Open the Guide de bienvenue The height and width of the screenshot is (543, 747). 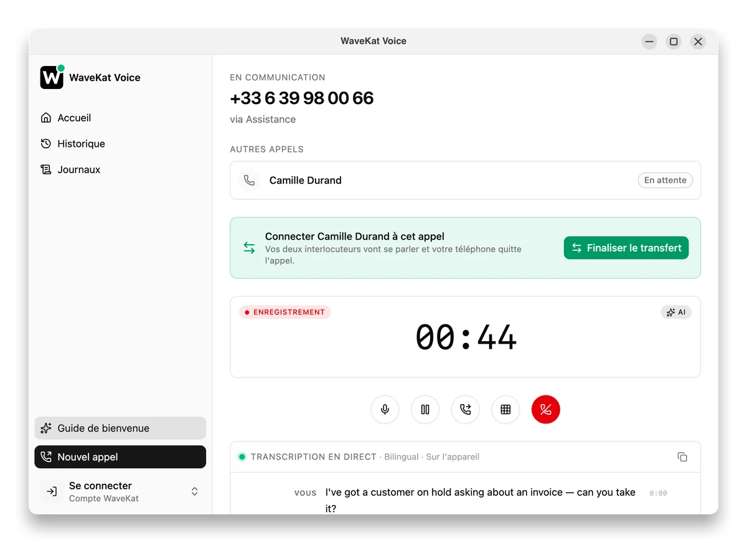coord(120,428)
